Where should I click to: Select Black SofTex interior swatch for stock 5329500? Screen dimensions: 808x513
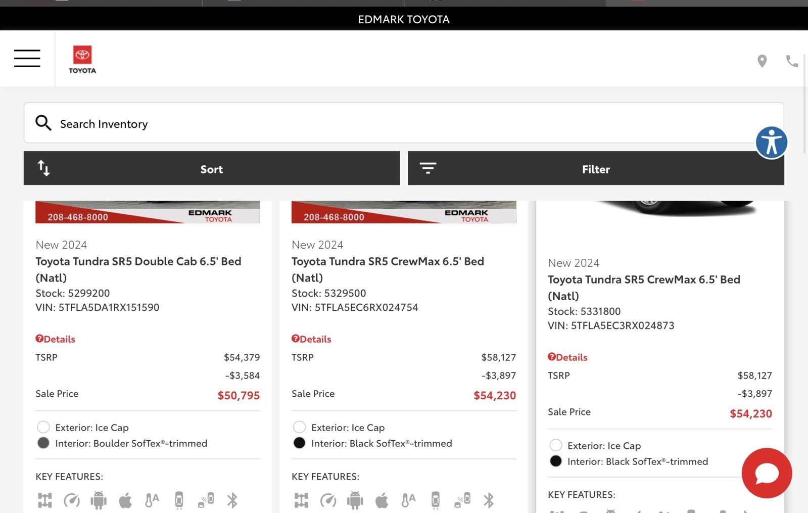coord(300,443)
